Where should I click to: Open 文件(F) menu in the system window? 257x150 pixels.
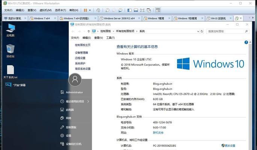(75, 38)
